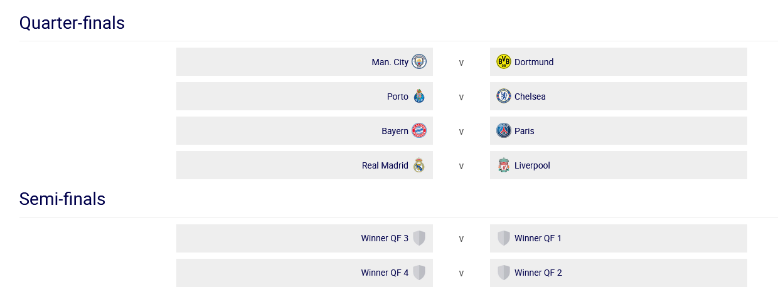778x292 pixels.
Task: Click the Real Madrid team name
Action: 385,165
